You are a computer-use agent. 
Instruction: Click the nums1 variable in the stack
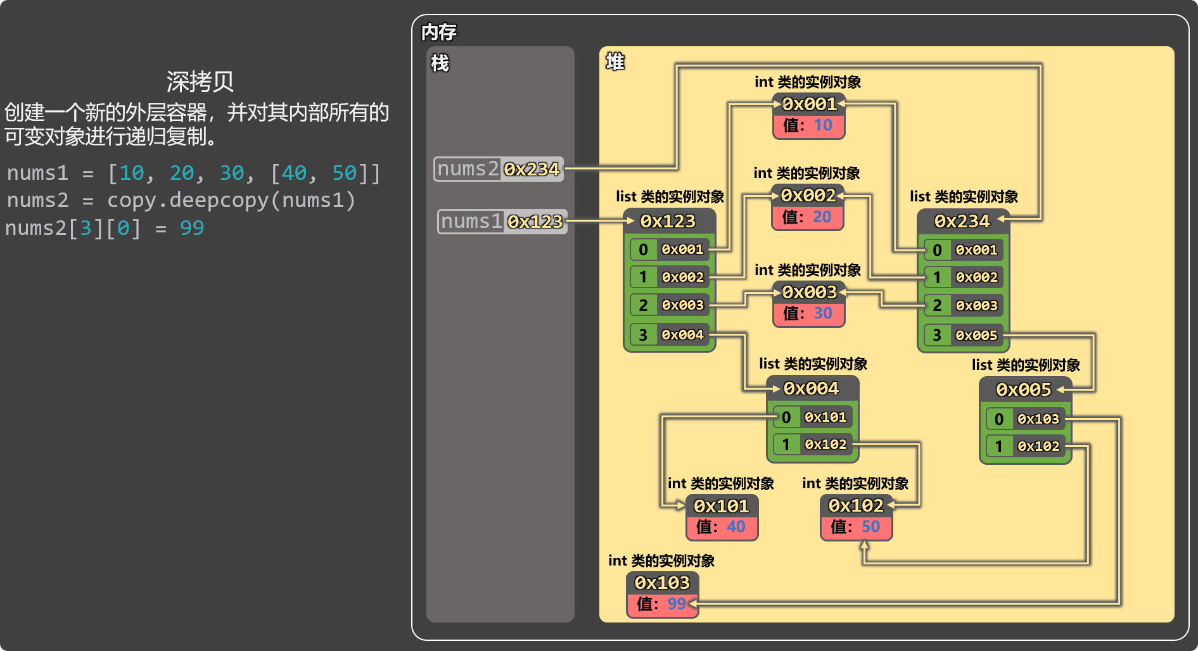tap(502, 222)
